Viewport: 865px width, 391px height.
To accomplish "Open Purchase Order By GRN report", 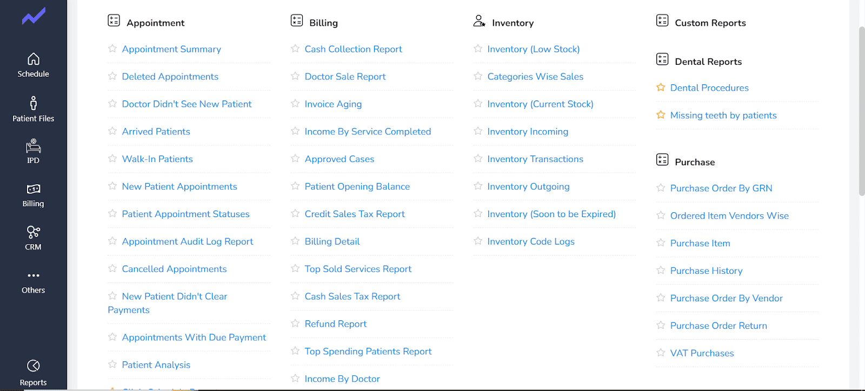I will pyautogui.click(x=721, y=188).
